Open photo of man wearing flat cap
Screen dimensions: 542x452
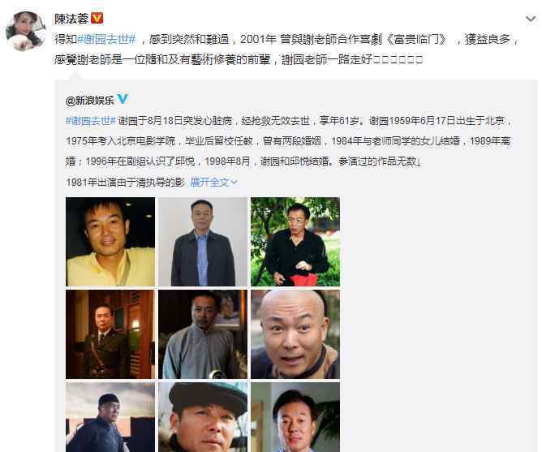(x=203, y=417)
